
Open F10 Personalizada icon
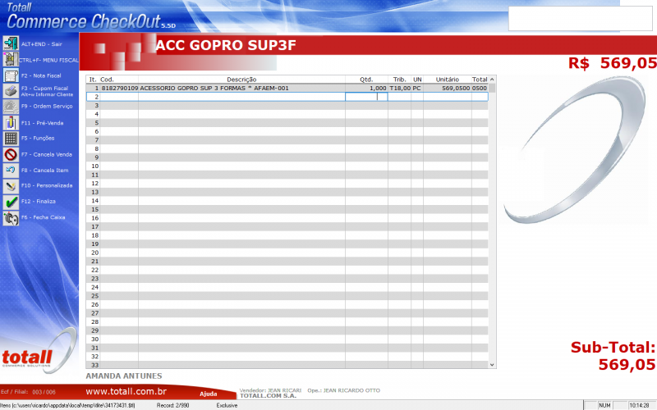click(x=11, y=186)
